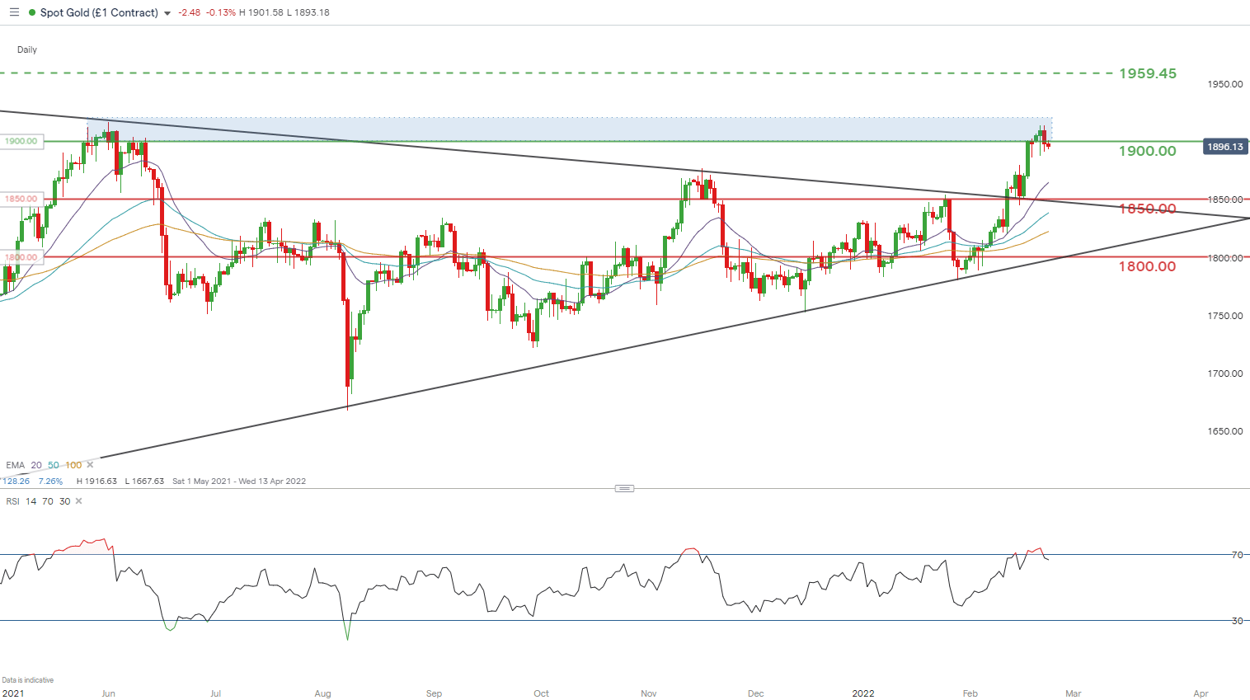Click the Aug label on time axis

pos(323,693)
